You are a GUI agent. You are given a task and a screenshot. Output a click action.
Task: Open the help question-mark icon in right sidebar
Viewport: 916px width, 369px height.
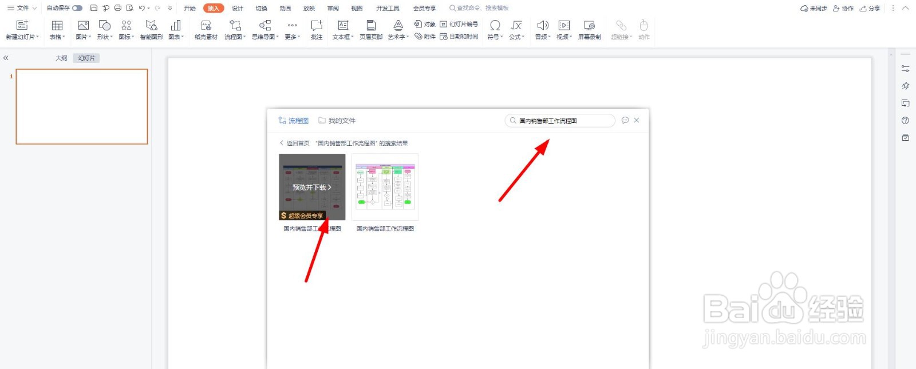click(x=905, y=120)
